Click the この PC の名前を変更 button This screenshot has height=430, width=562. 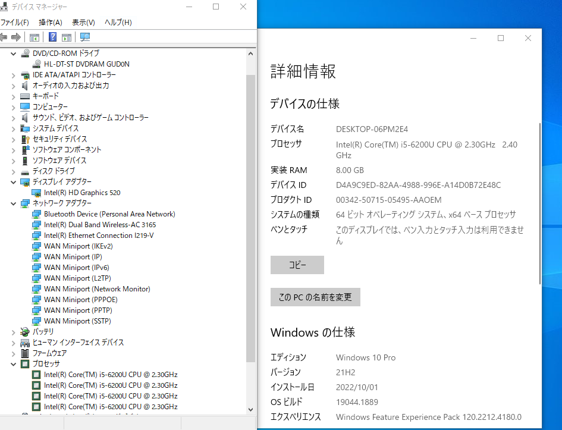315,297
